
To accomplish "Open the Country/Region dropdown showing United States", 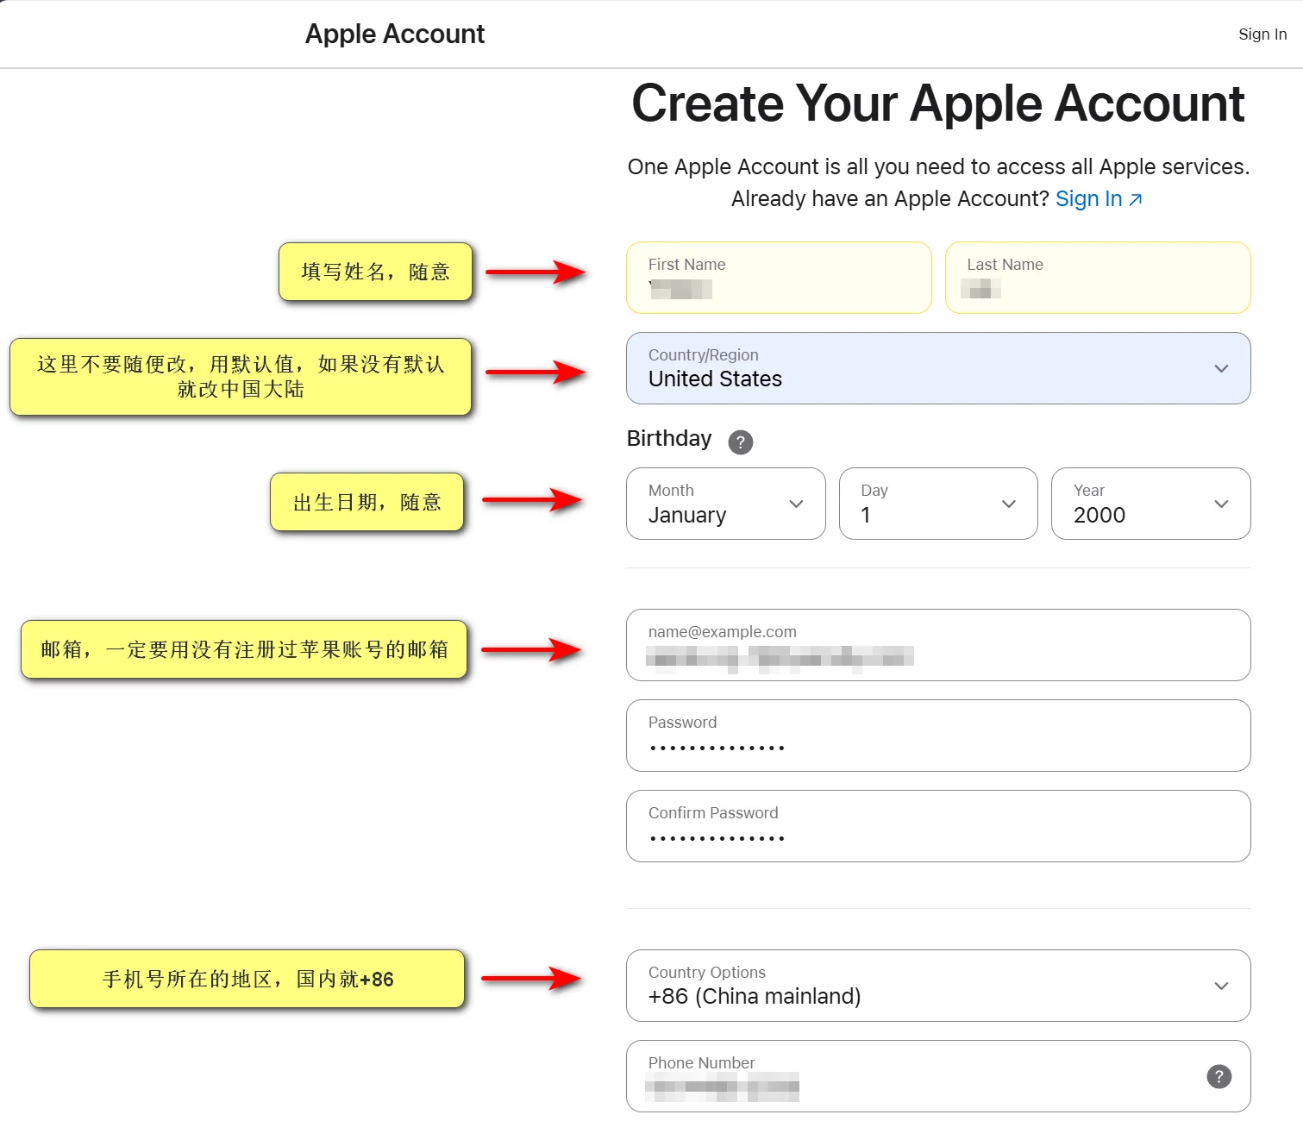I will (x=938, y=368).
